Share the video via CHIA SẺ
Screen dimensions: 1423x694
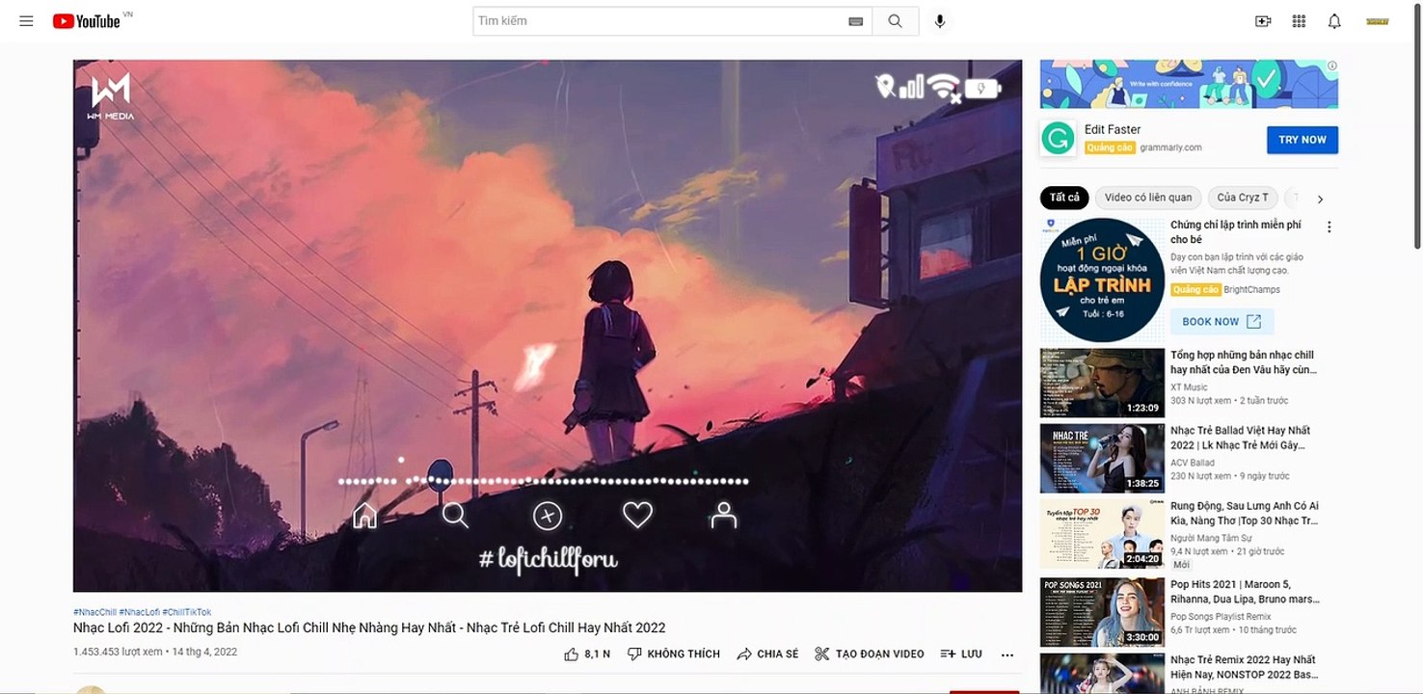pos(767,654)
